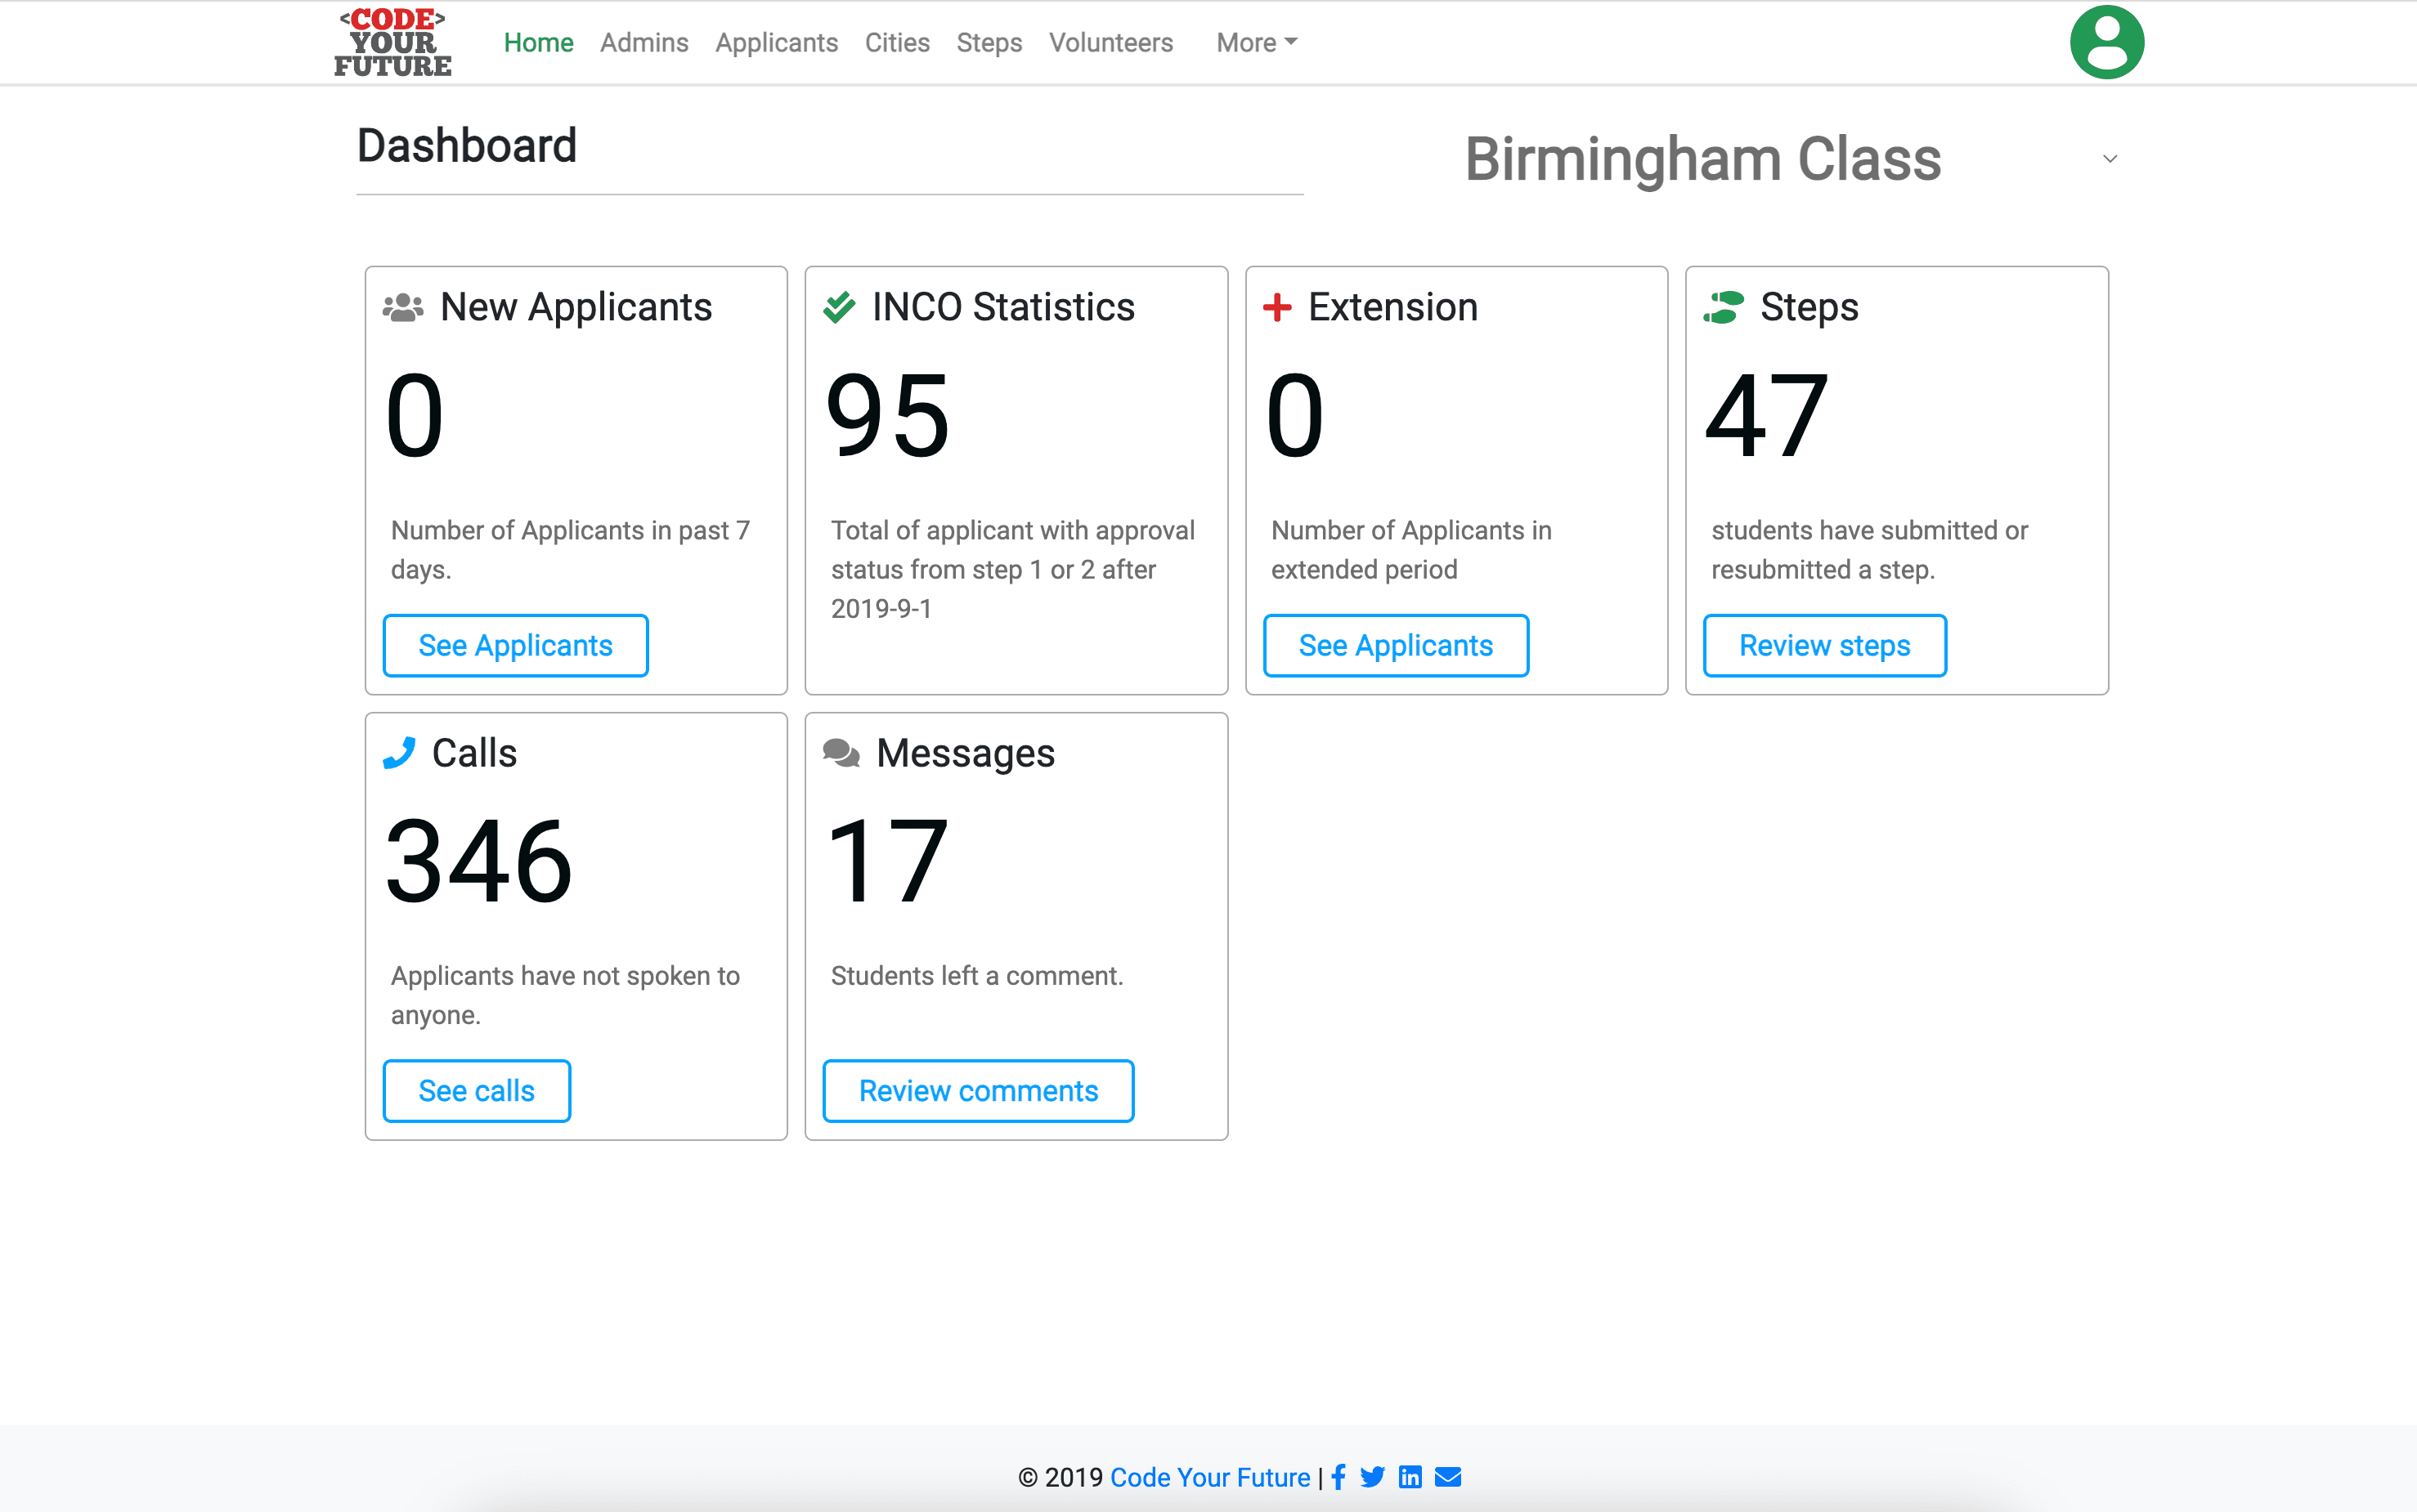The image size is (2417, 1512).
Task: Click the New Applicants card title
Action: (576, 307)
